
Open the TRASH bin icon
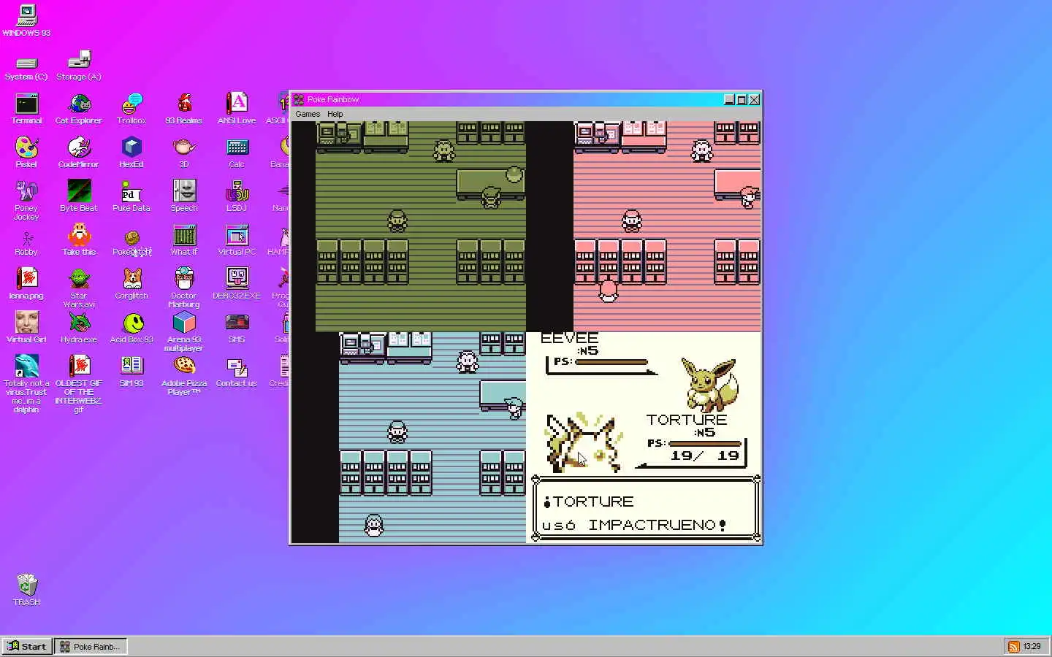click(26, 590)
